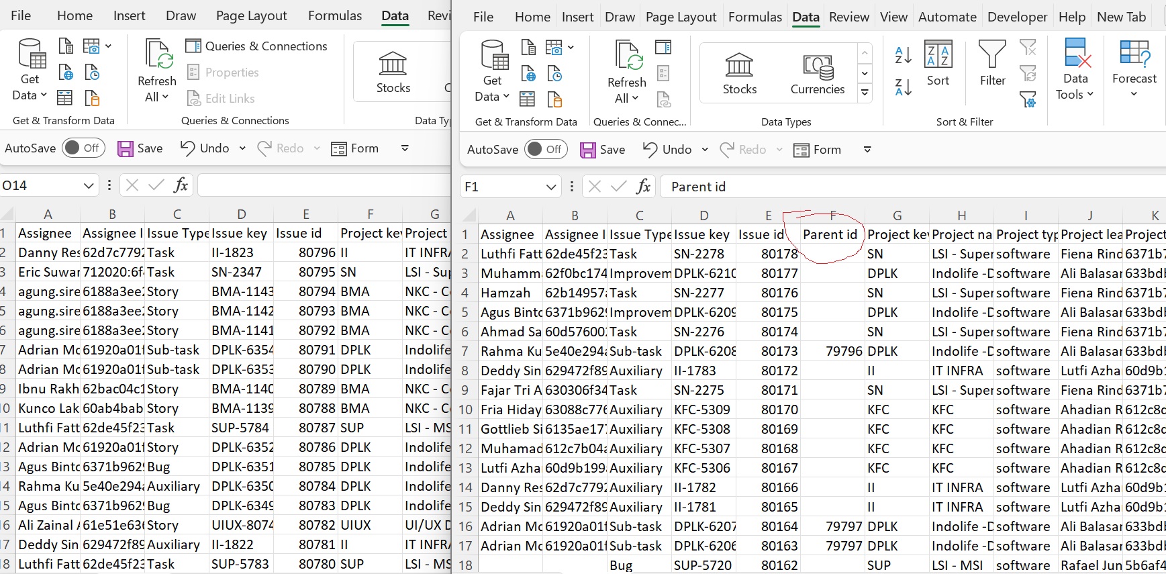Click From Web icon in left window
The image size is (1166, 574).
66,73
